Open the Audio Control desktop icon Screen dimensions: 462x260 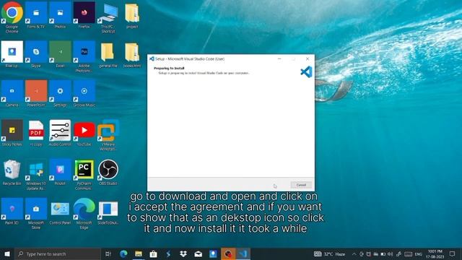(x=60, y=133)
